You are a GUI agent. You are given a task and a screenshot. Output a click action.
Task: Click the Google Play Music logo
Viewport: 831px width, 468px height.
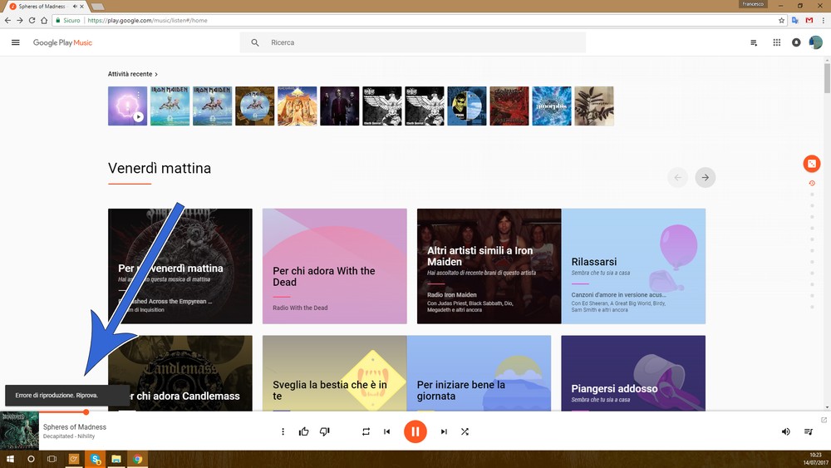[x=62, y=42]
